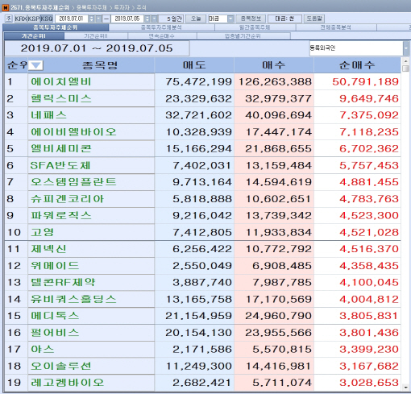Click net buy value 9,649,746
411x394 pixels.
coord(369,98)
